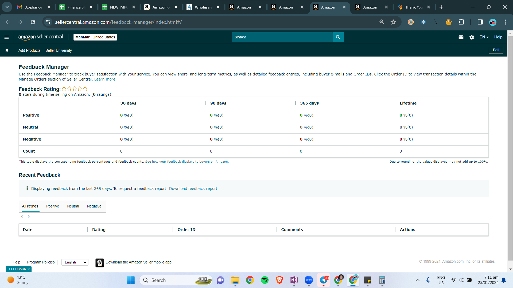Screen dimensions: 513x288
Task: Show hidden system tray icons
Action: pyautogui.click(x=417, y=280)
